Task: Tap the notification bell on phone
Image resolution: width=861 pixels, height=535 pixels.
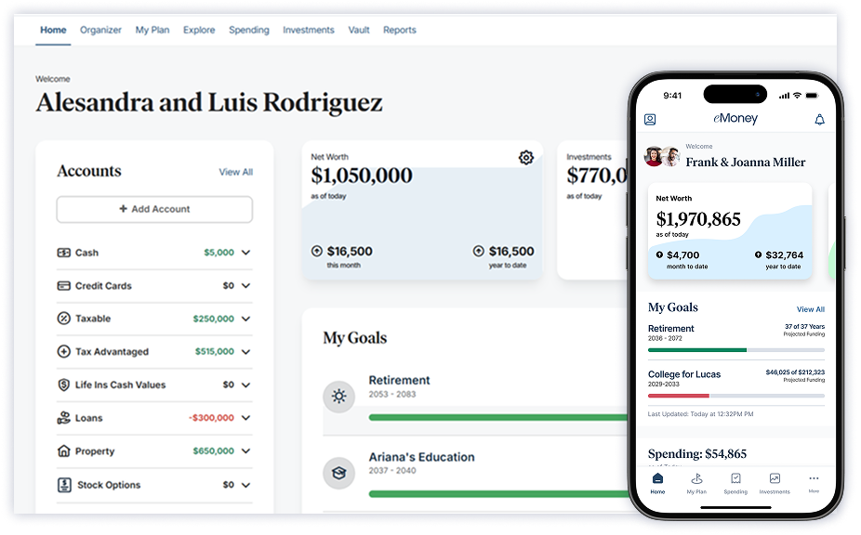Action: (x=819, y=120)
